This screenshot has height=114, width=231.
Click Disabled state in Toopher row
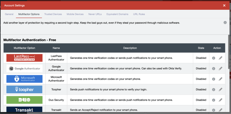tap(201, 90)
